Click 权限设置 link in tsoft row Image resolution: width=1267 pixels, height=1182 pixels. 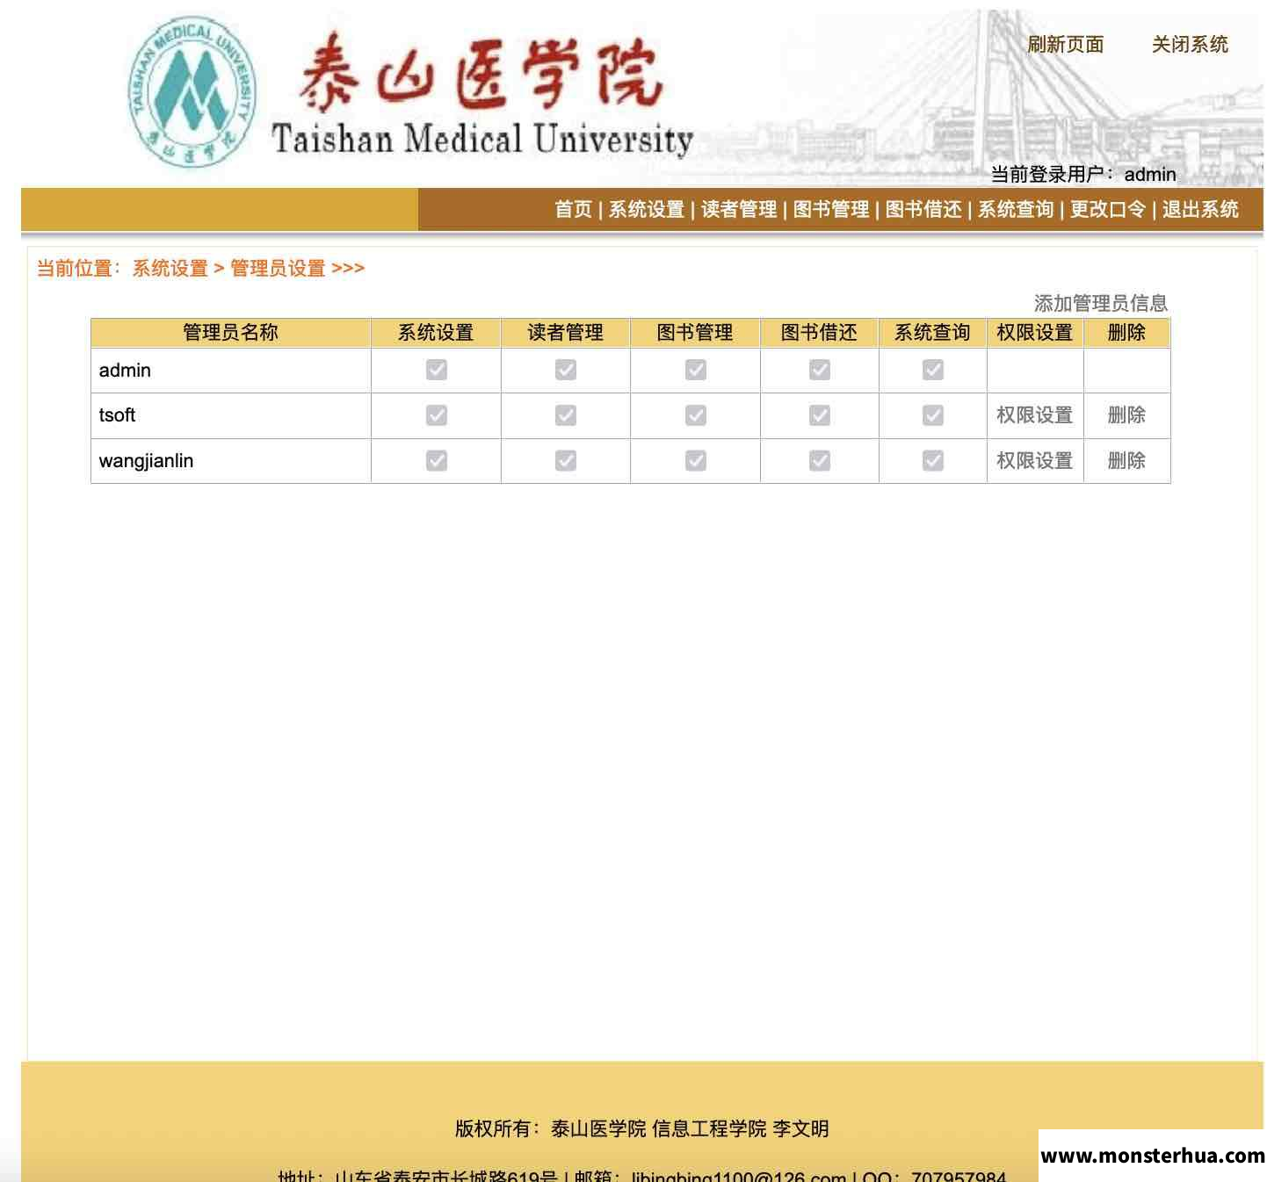tap(1035, 414)
